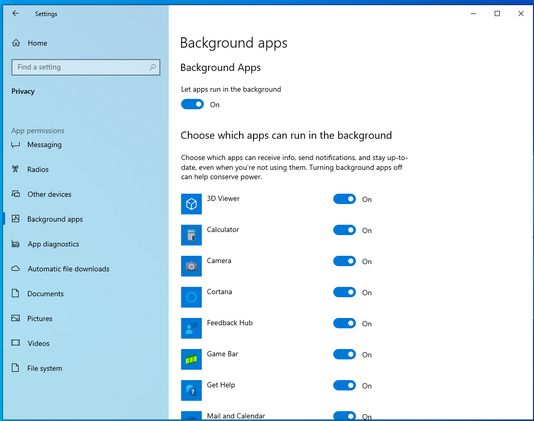Screen dimensions: 534x421
Task: Switch off Camera background toggle
Action: (x=345, y=261)
